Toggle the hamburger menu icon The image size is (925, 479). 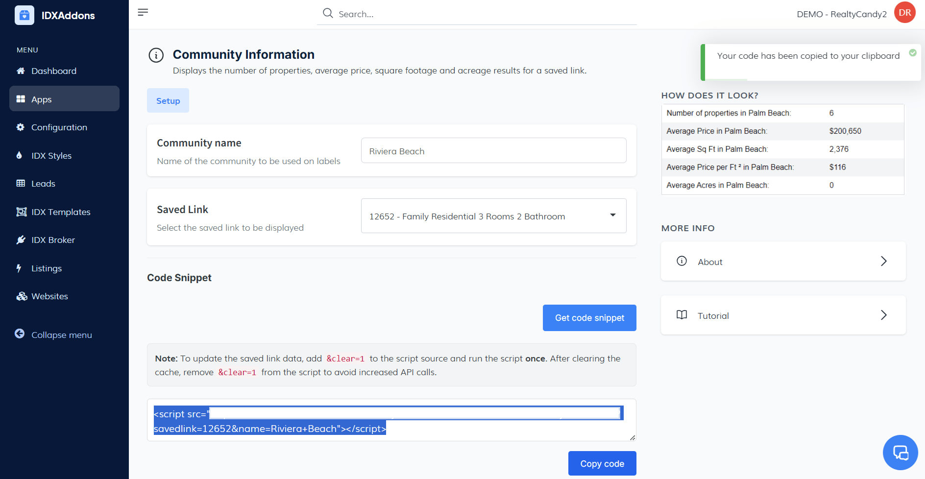pyautogui.click(x=143, y=12)
